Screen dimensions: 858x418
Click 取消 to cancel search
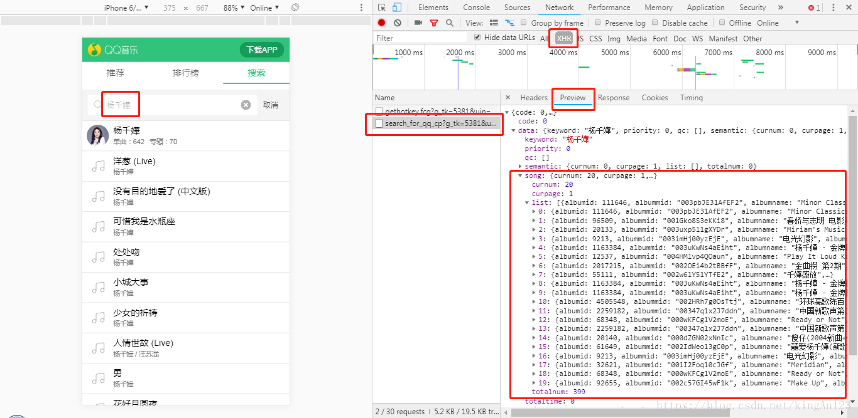pos(271,105)
